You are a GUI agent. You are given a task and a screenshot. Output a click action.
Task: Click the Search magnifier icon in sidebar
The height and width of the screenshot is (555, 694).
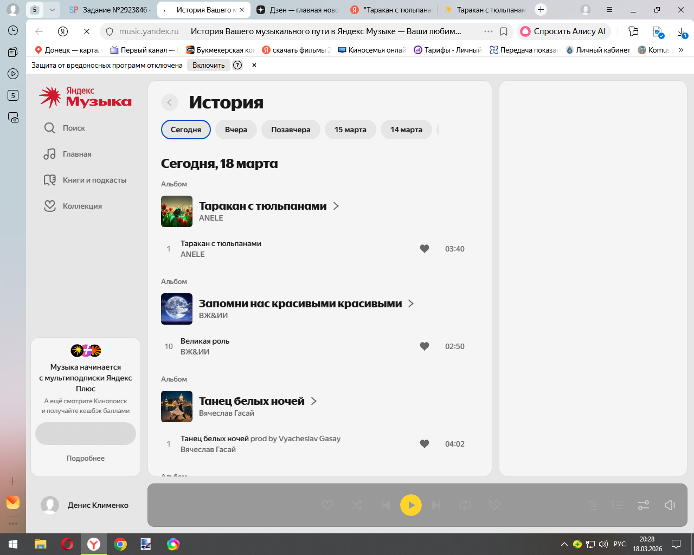[x=50, y=128]
